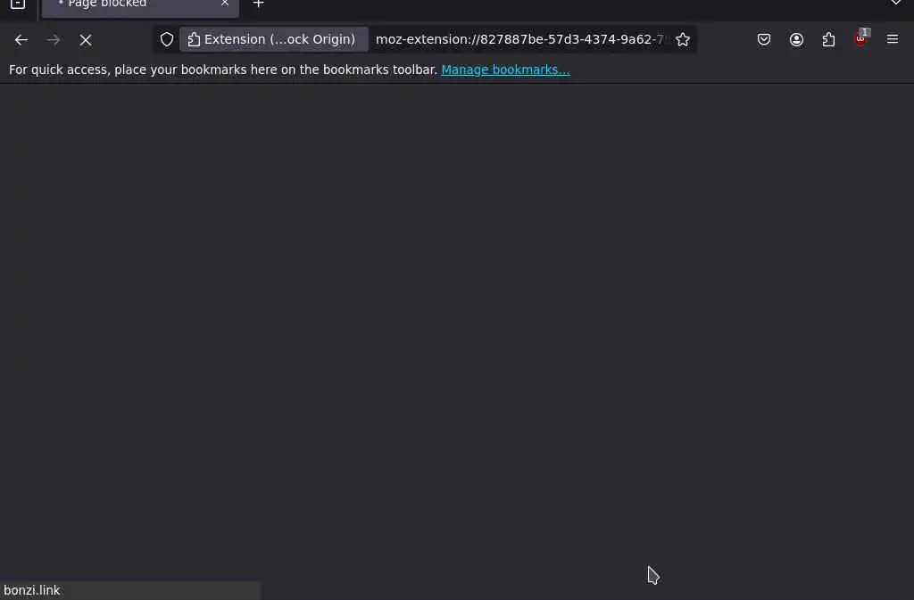
Task: Follow the Manage bookmarks… link
Action: point(505,70)
